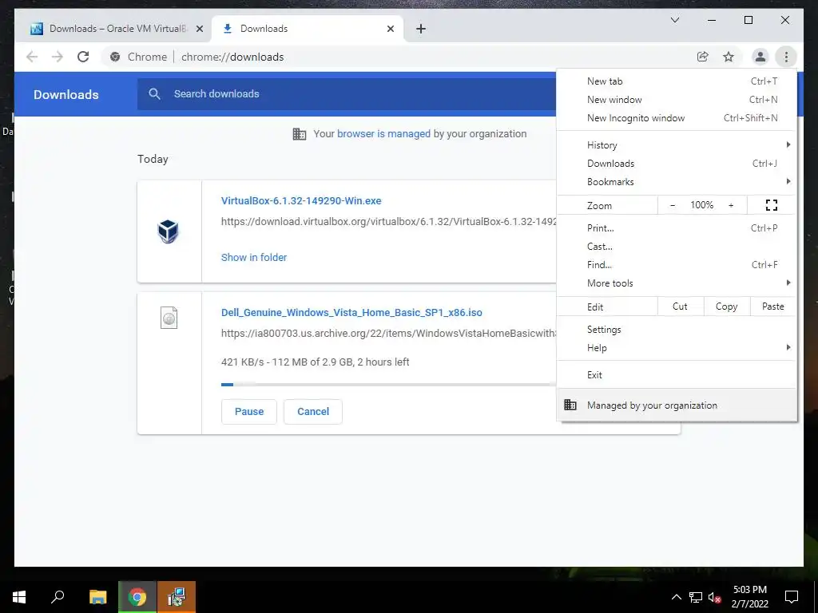Screen dimensions: 818x613
Task: Click the Downloads page title
Action: tap(66, 94)
